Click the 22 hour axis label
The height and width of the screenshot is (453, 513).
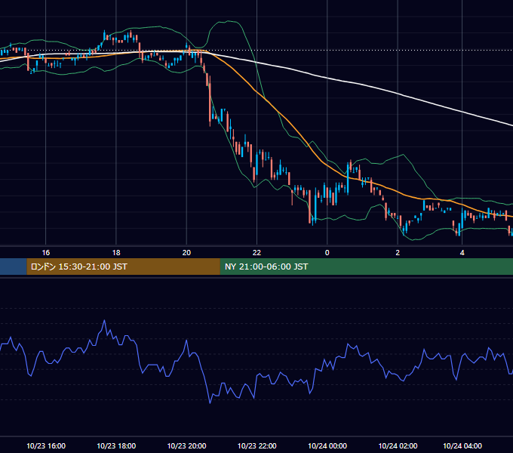click(x=256, y=253)
